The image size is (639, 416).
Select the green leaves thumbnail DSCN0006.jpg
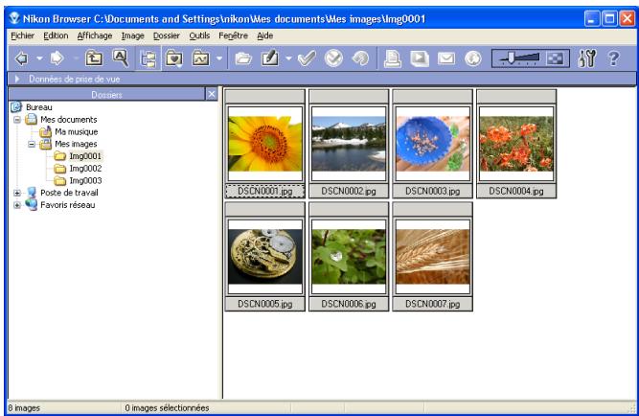point(349,256)
